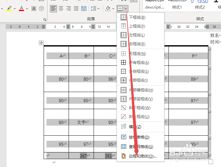The width and height of the screenshot is (221, 167).
Task: Apply red font color button
Action: click(x=21, y=9)
